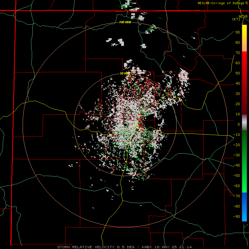Click the -80 value on velocity scale
This screenshot has width=249, height=249.
coord(237,206)
